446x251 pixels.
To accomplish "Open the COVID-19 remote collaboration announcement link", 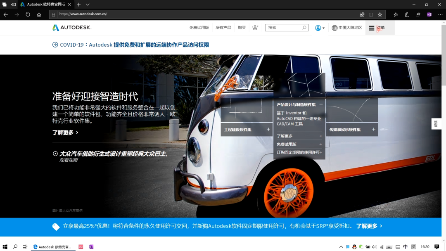I will pyautogui.click(x=130, y=45).
